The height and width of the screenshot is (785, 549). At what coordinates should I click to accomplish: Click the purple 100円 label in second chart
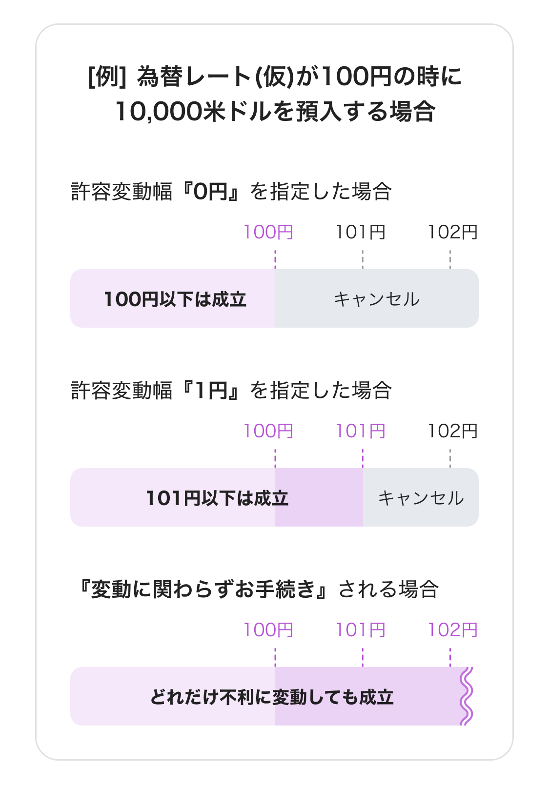(x=268, y=431)
